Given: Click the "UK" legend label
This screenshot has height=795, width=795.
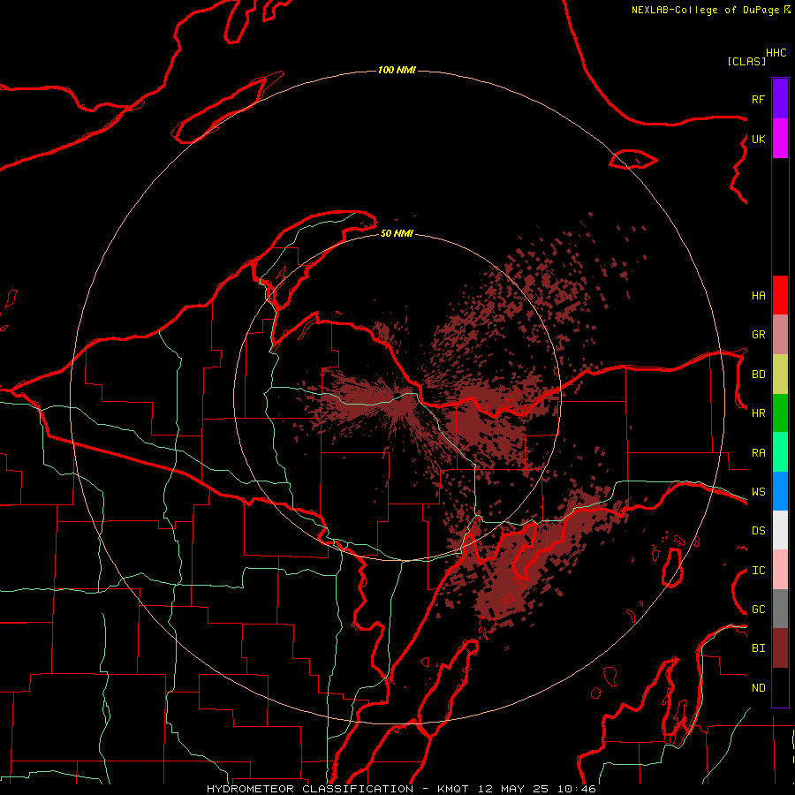Looking at the screenshot, I should [x=758, y=139].
